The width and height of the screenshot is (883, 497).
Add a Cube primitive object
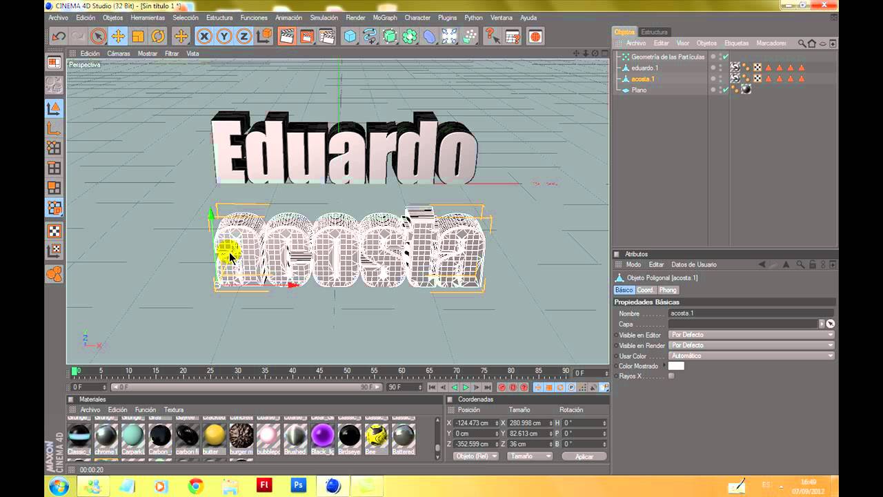350,37
